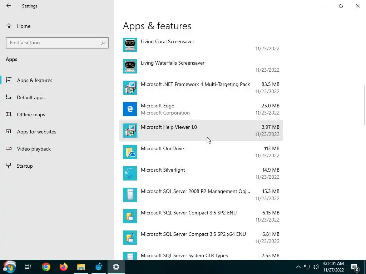
Task: Select Microsoft SQL Server Compact 3.5 SP2 x64 ENU name
Action: [193, 234]
